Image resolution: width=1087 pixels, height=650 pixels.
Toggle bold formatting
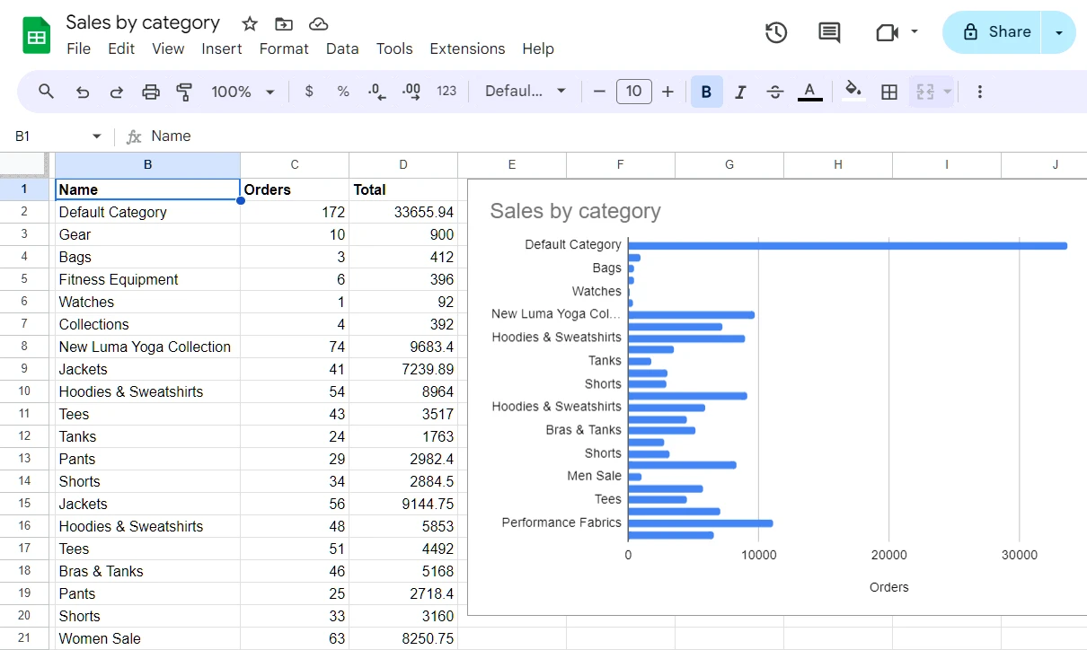[706, 91]
